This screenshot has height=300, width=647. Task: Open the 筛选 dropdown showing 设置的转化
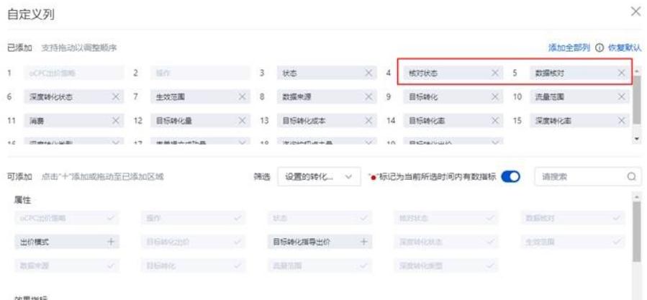[320, 176]
